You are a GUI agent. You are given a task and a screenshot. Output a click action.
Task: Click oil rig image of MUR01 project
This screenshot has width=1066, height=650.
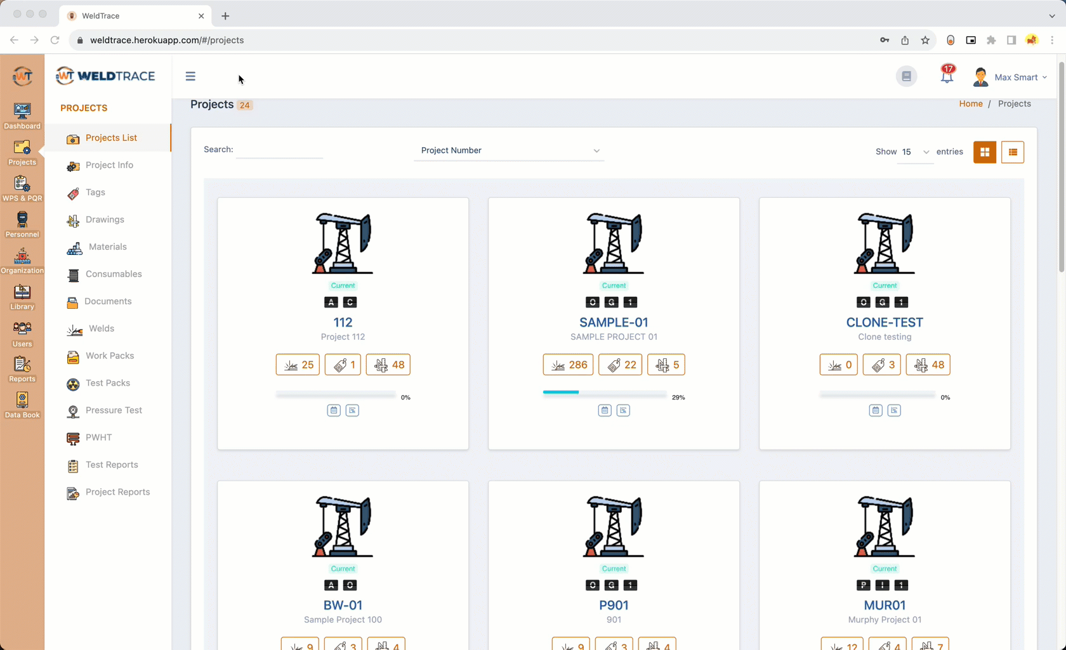pos(885,526)
